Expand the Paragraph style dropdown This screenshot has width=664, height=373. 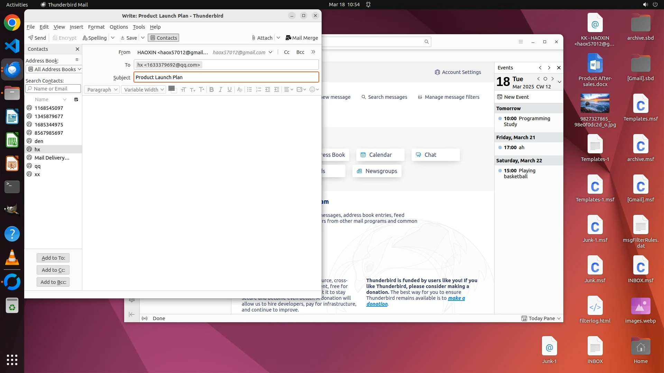click(x=102, y=89)
